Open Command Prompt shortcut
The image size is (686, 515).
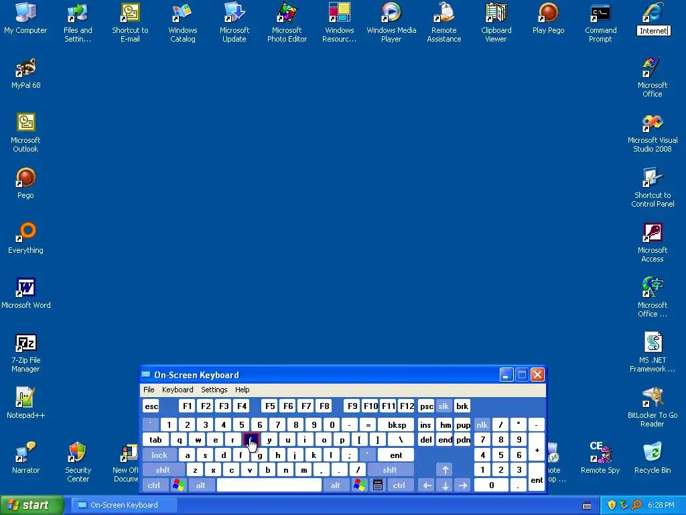[x=600, y=22]
